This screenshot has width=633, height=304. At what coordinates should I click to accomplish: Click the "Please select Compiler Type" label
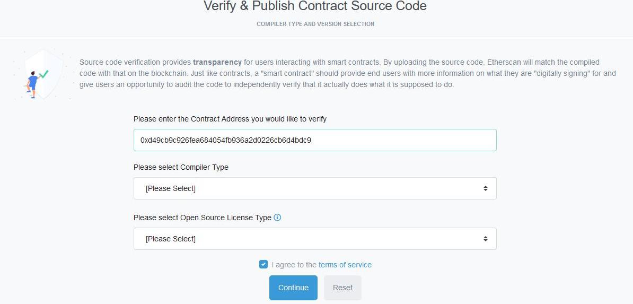[x=181, y=167]
